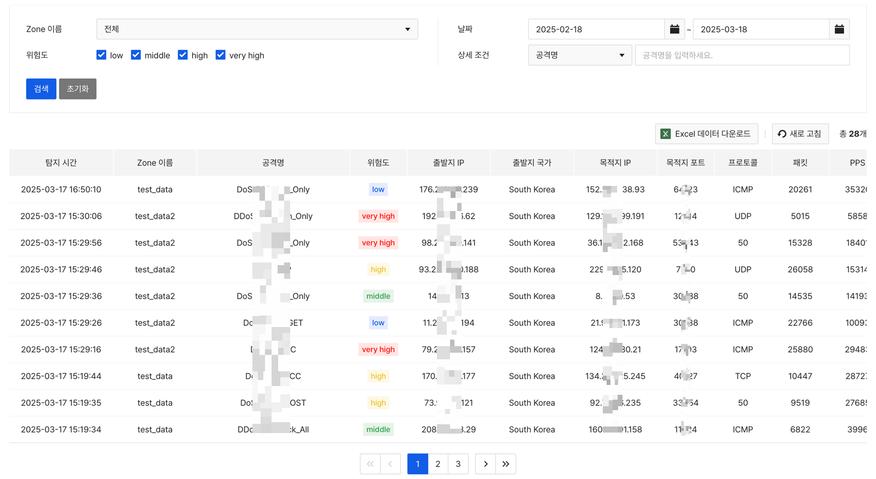Click the high badge in 15:29:46 row
Screen dimensions: 876x479
[x=378, y=270]
